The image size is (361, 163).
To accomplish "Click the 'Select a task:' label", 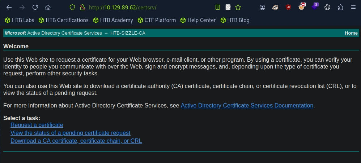I will point(22,118).
